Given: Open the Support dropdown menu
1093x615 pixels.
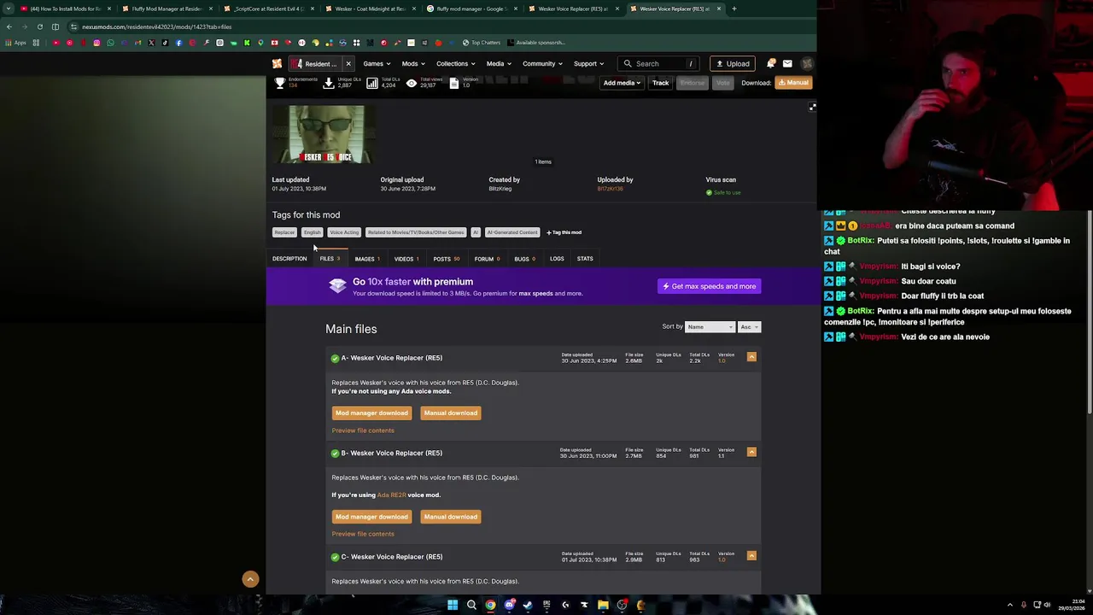Looking at the screenshot, I should [x=588, y=63].
